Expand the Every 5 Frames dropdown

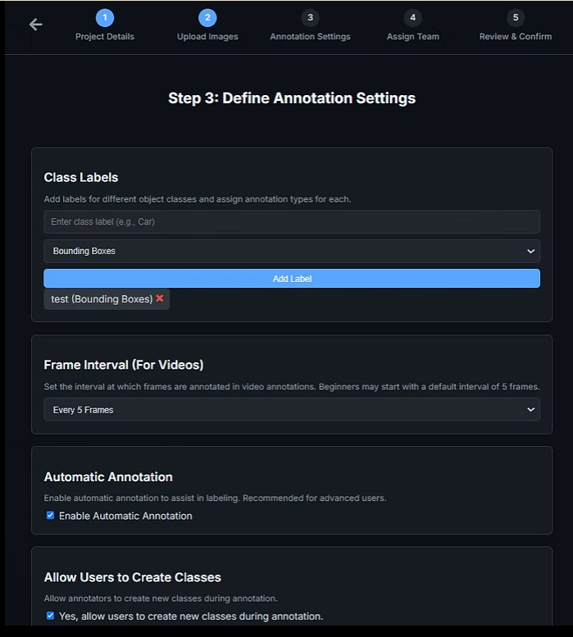pyautogui.click(x=291, y=410)
